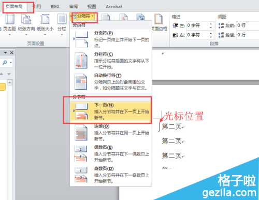
Task: Open the 页面布局 ribbon tab
Action: 14,7
